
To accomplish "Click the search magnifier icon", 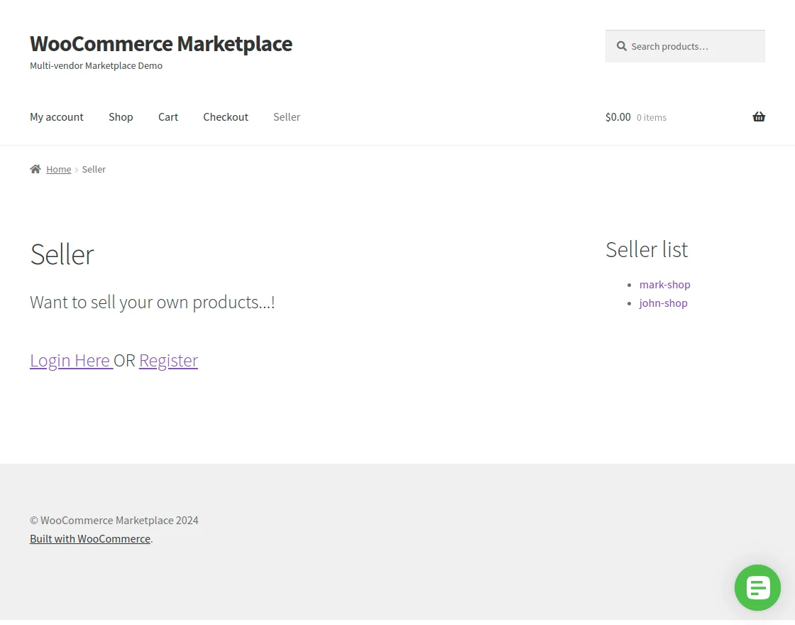I will pyautogui.click(x=622, y=46).
